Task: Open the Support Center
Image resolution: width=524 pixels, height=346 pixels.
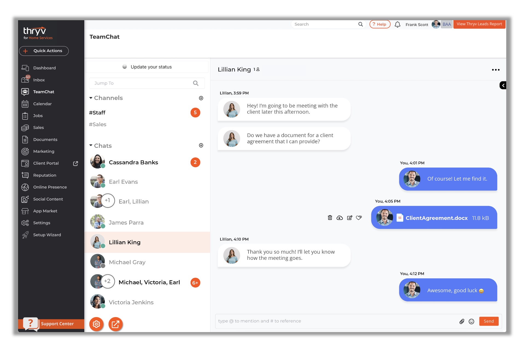Action: pyautogui.click(x=51, y=324)
